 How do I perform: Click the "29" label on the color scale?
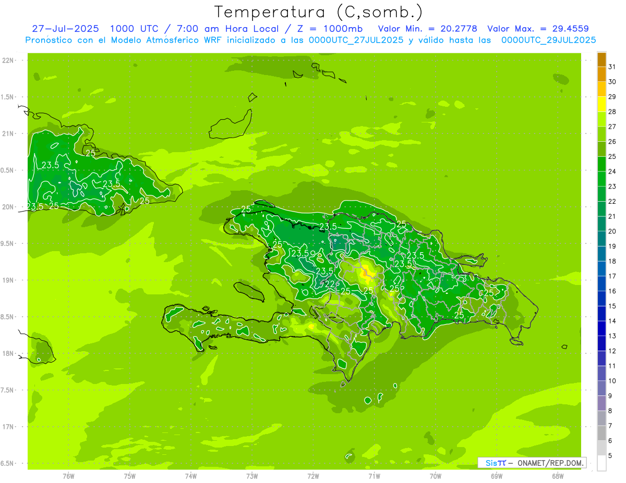pos(612,96)
